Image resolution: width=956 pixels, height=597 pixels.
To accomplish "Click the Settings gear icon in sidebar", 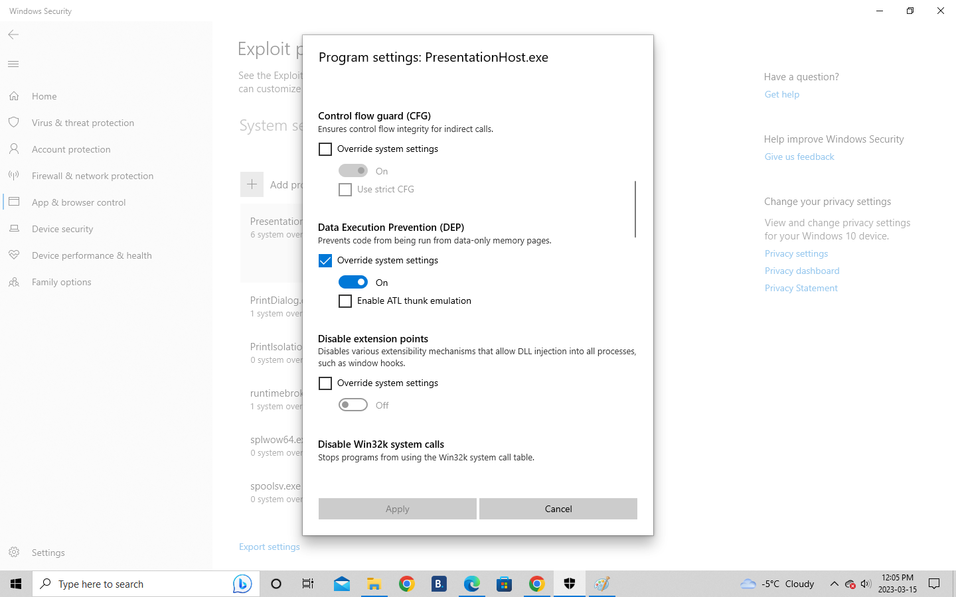I will coord(14,553).
